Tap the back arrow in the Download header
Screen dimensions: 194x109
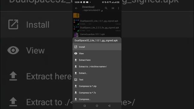[x=76, y=8]
